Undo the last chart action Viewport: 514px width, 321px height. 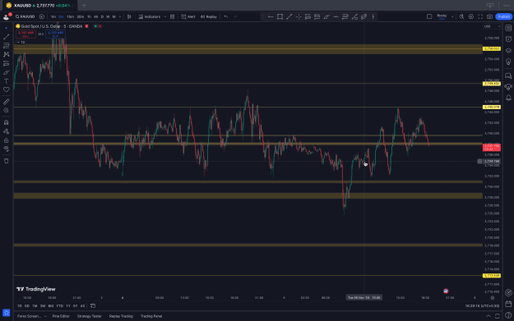click(226, 16)
